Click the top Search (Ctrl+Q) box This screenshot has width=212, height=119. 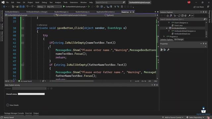[110, 2]
